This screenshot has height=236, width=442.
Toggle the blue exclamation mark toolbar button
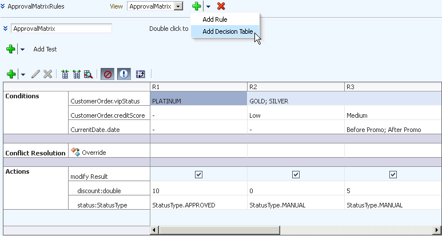124,74
